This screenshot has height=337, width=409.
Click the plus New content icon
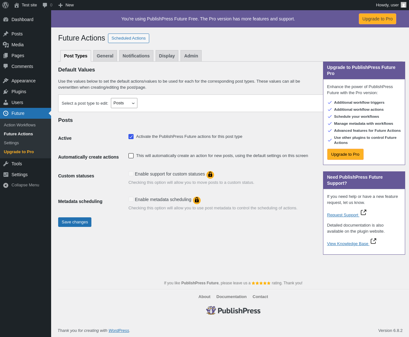click(x=61, y=5)
